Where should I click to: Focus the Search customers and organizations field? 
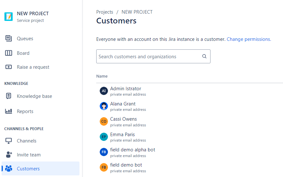(149, 57)
